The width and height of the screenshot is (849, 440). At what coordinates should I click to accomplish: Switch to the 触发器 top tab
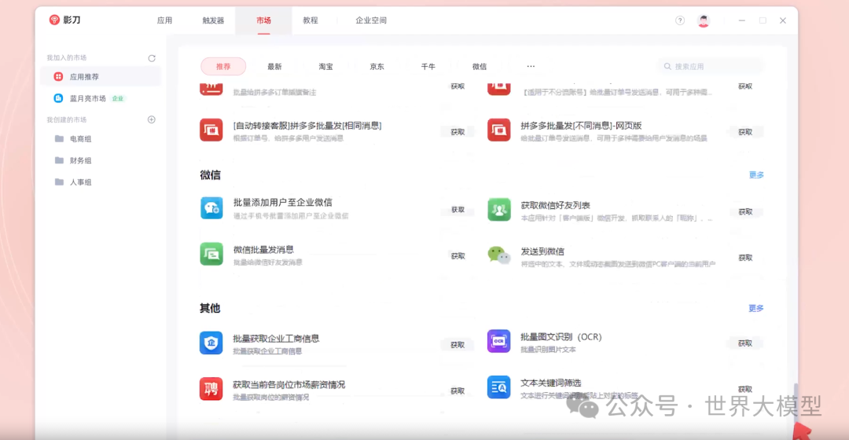click(213, 20)
